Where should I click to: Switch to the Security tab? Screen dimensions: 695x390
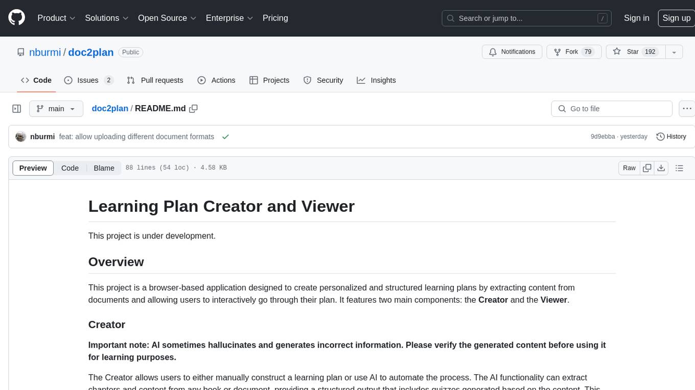pos(323,80)
